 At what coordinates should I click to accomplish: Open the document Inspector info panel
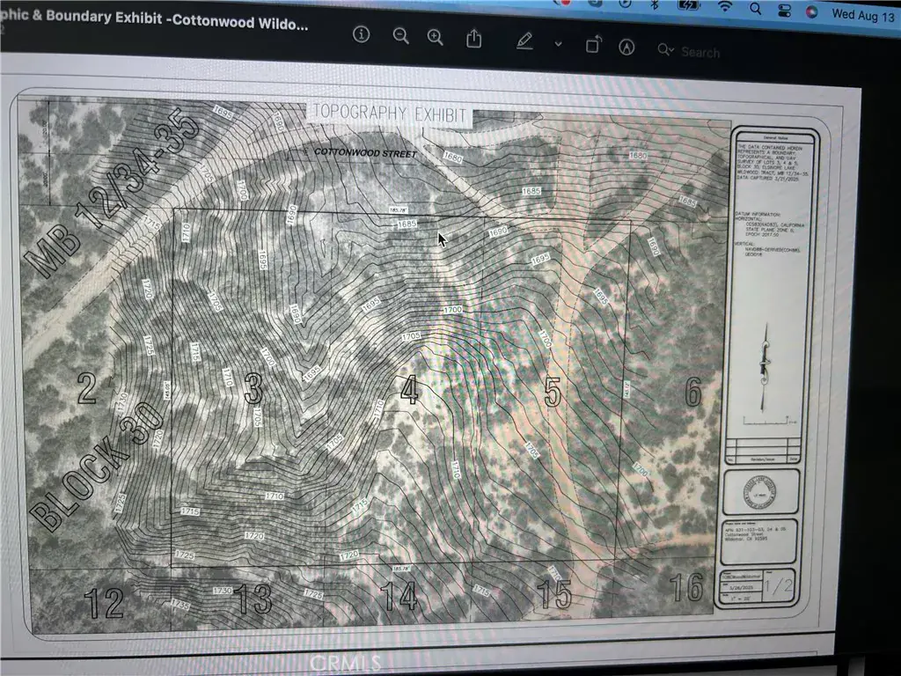point(361,34)
